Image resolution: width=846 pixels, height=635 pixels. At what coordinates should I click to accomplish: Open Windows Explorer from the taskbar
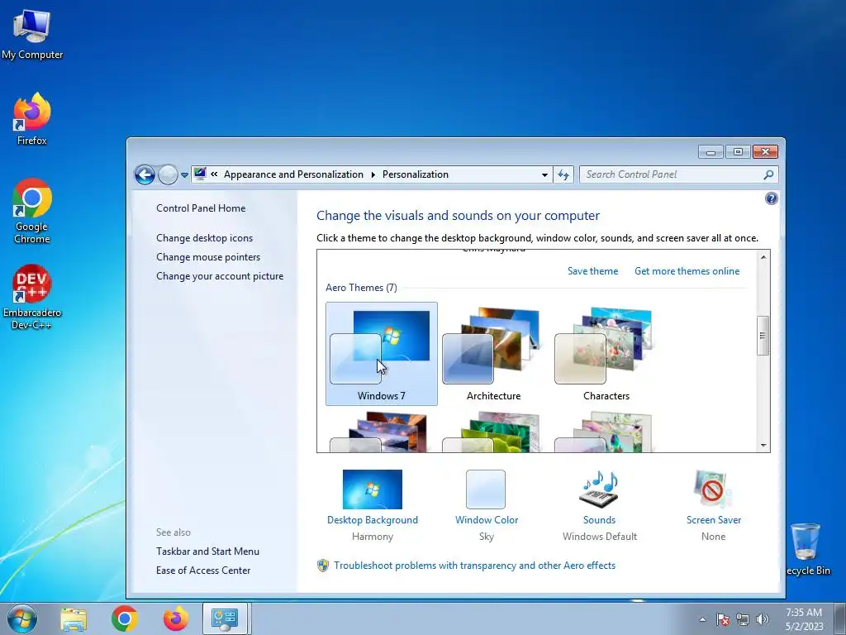click(74, 618)
